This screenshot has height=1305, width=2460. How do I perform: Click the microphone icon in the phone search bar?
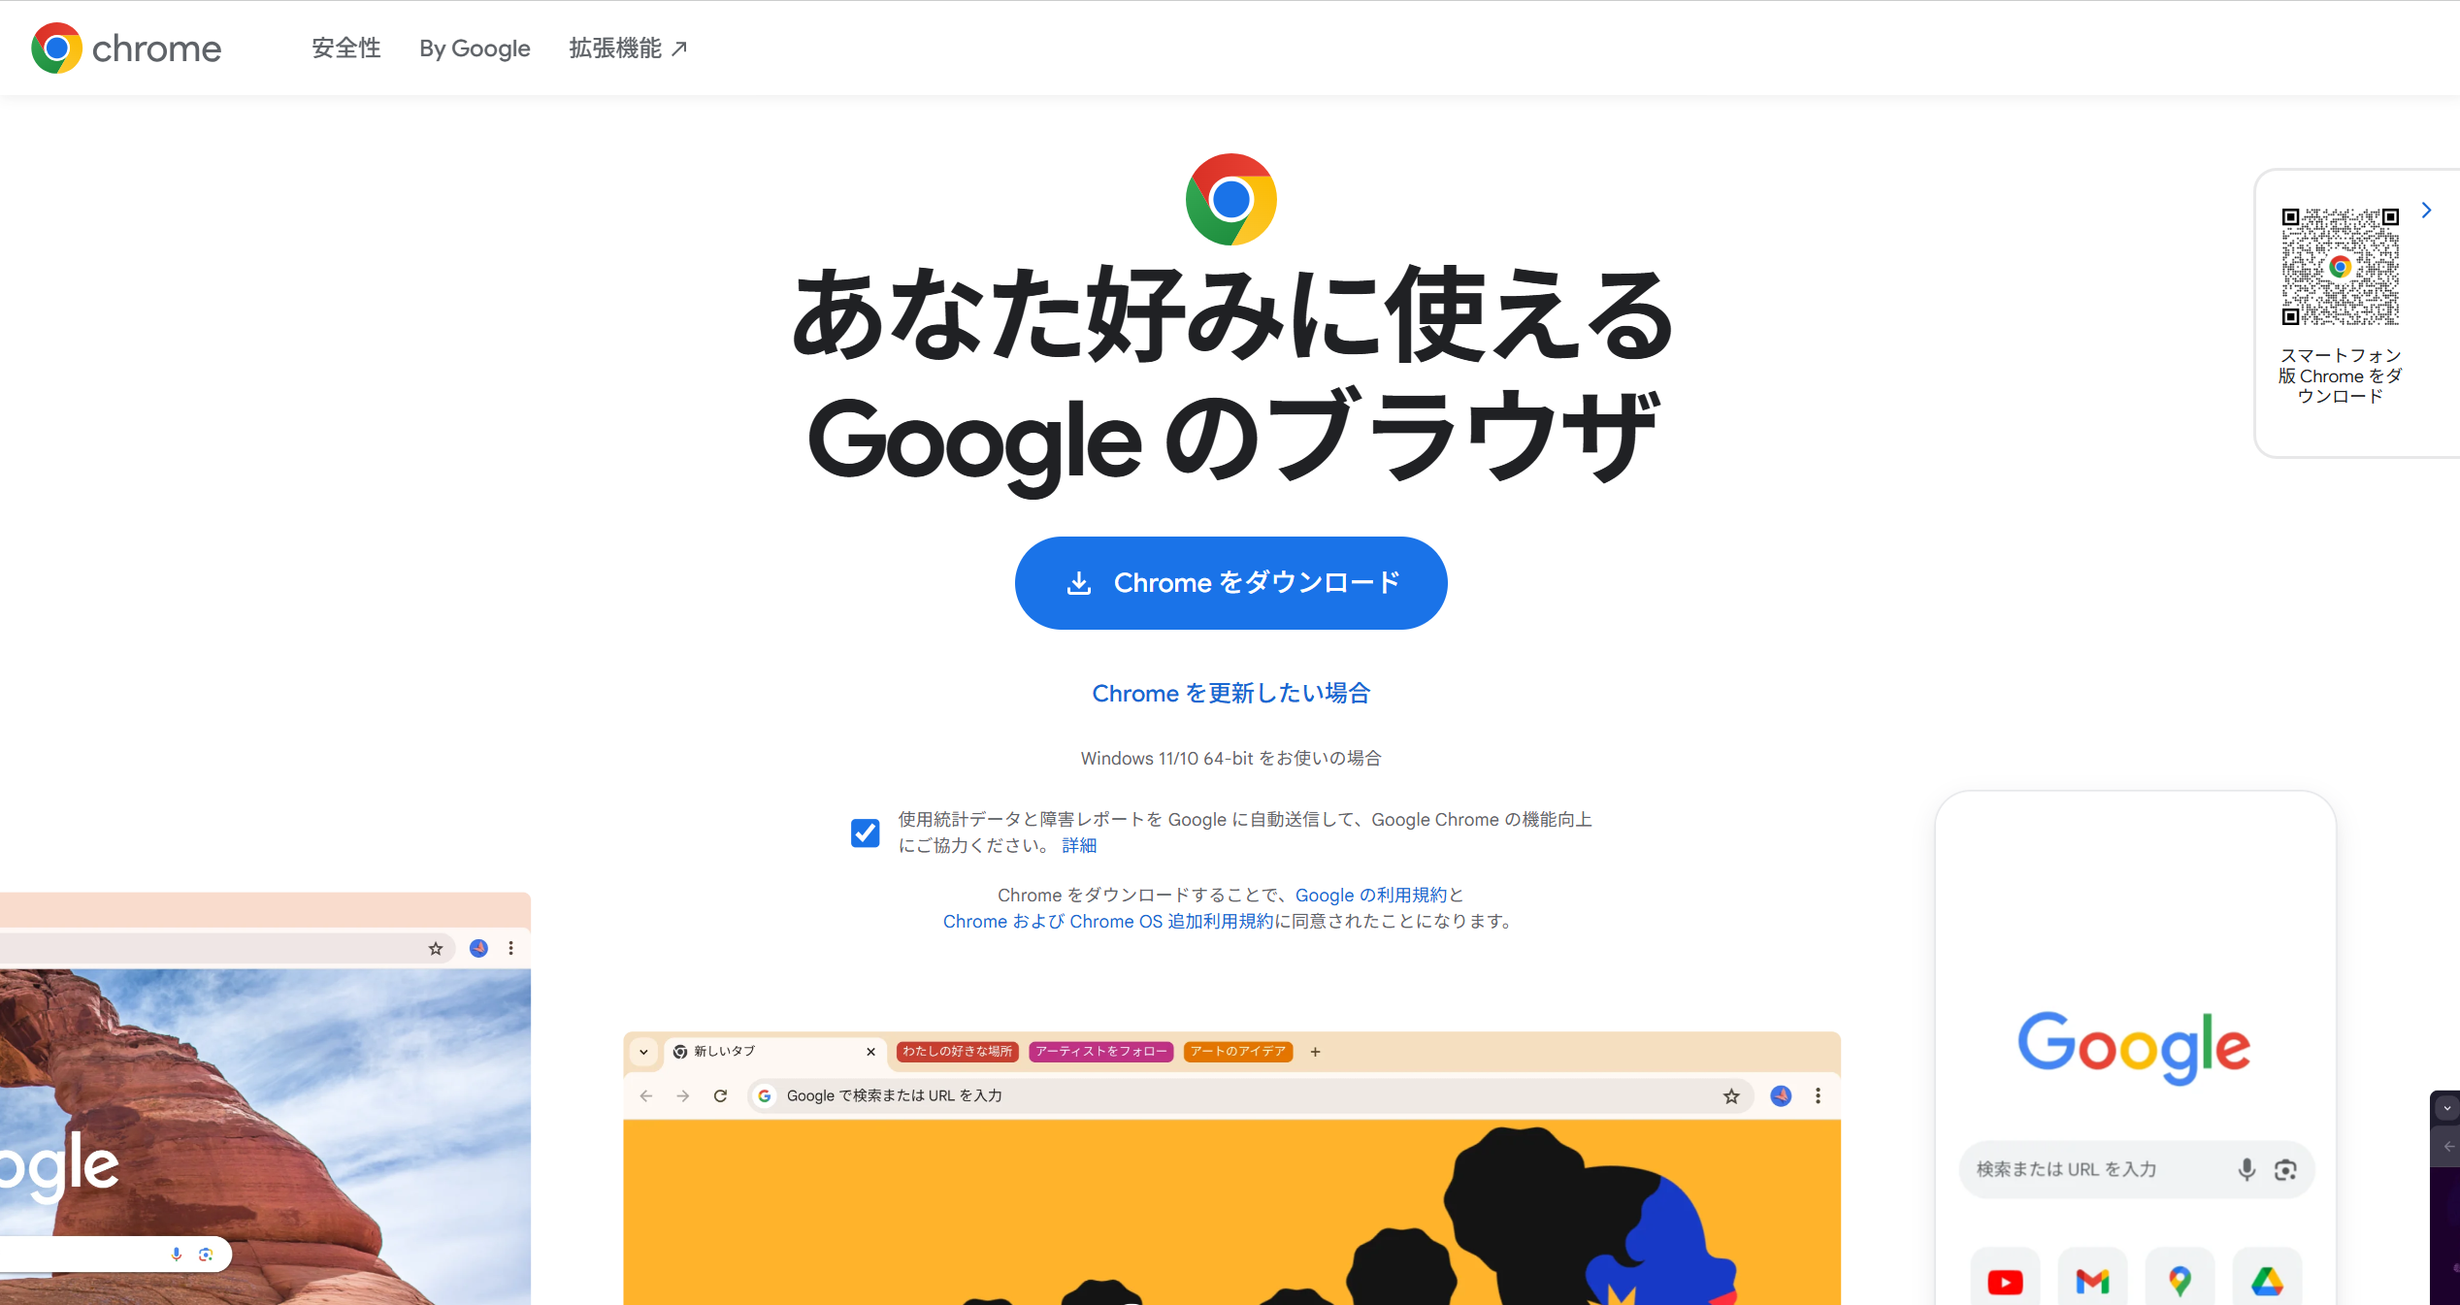click(x=2246, y=1169)
